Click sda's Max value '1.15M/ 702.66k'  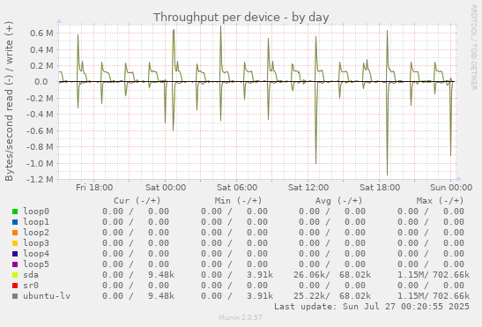click(x=434, y=275)
